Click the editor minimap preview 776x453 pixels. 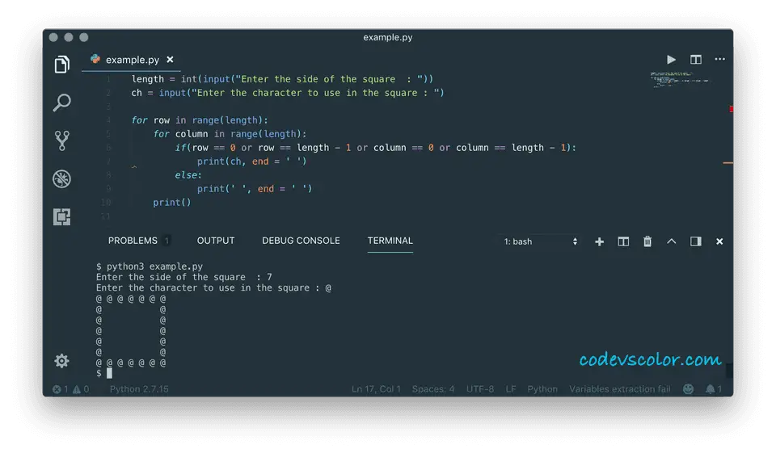(x=681, y=79)
